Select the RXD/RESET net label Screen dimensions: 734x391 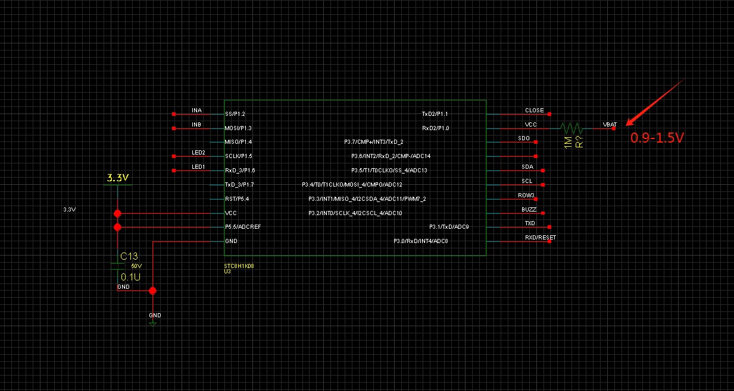(x=541, y=238)
